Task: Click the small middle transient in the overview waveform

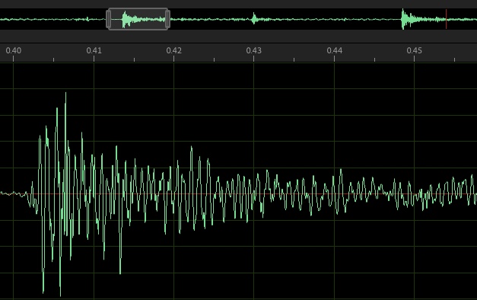Action: (254, 19)
